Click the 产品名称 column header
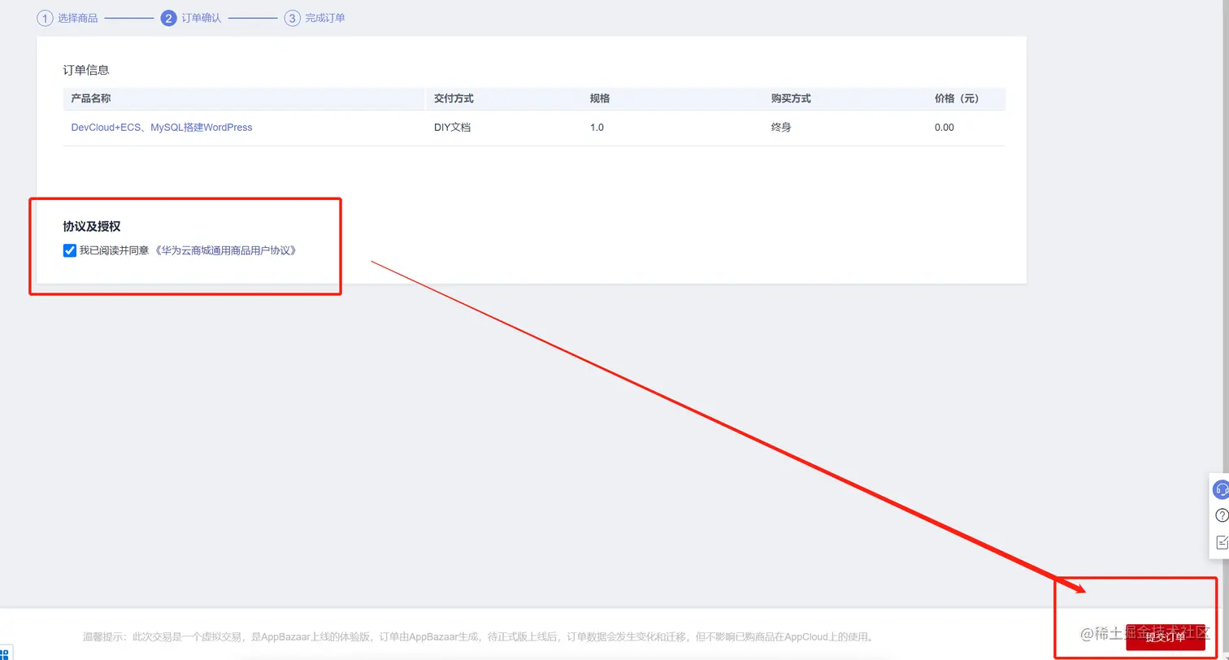Image resolution: width=1229 pixels, height=660 pixels. pyautogui.click(x=91, y=98)
